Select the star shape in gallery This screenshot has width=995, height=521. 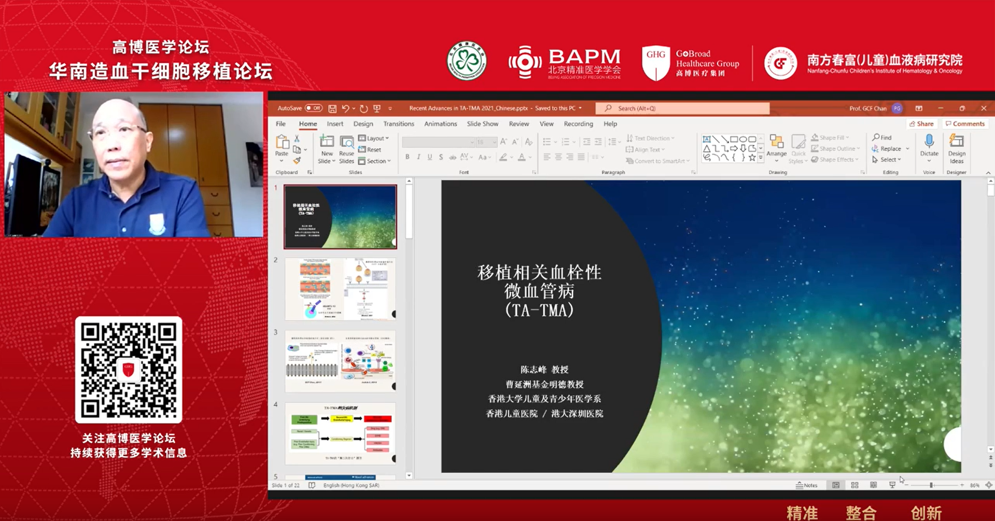click(x=752, y=158)
